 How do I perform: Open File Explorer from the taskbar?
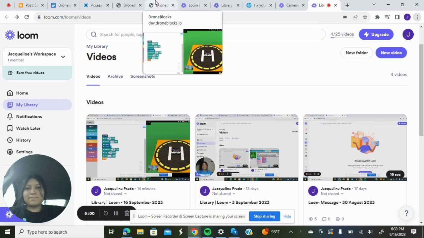click(x=140, y=232)
